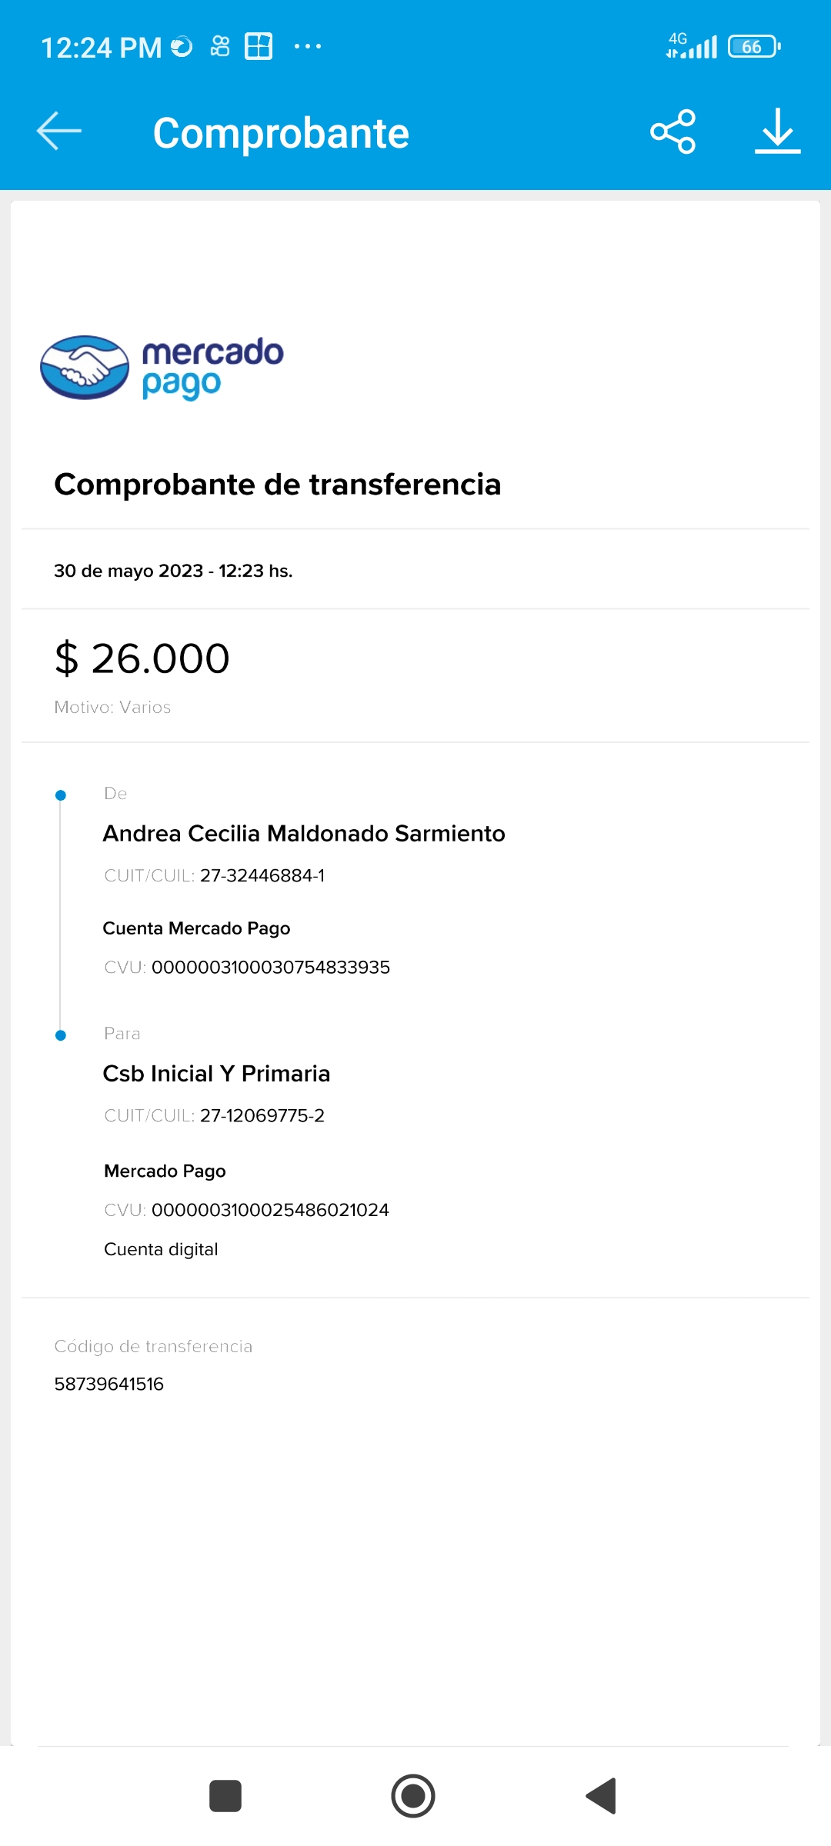Tap the 4G signal strength icon
This screenshot has height=1846, width=831.
coord(691,46)
